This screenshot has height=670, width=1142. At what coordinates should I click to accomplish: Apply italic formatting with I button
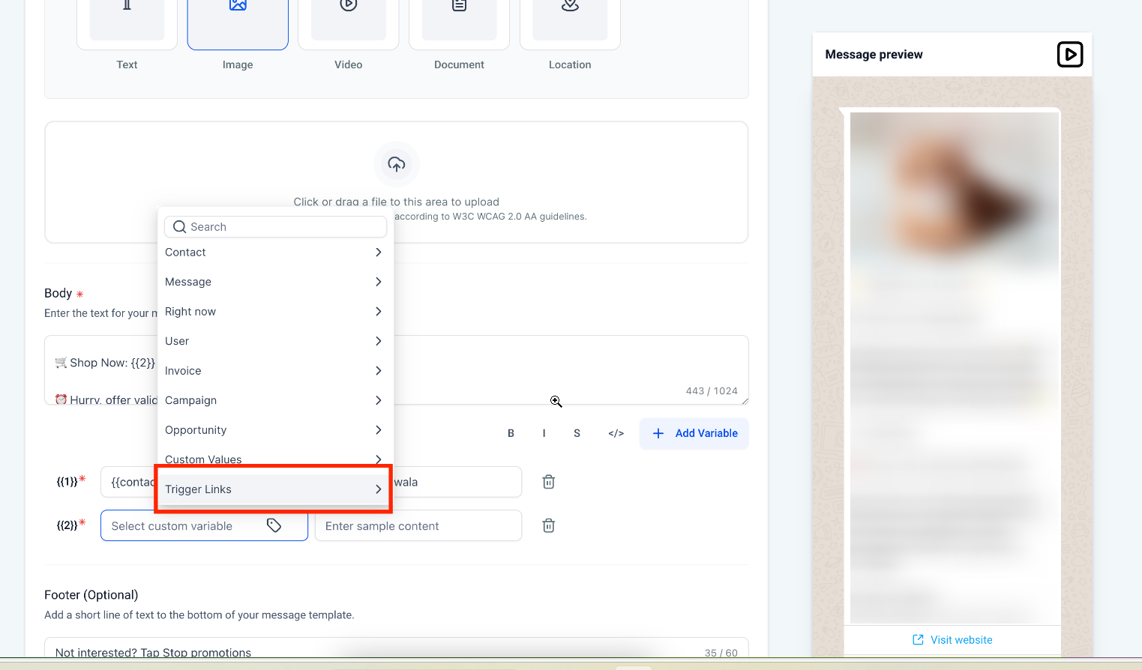click(544, 433)
